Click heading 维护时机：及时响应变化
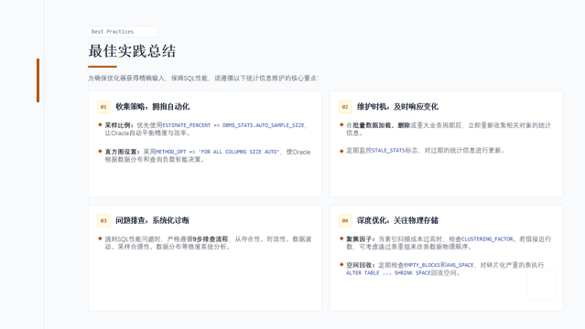This screenshot has width=585, height=329. point(397,107)
